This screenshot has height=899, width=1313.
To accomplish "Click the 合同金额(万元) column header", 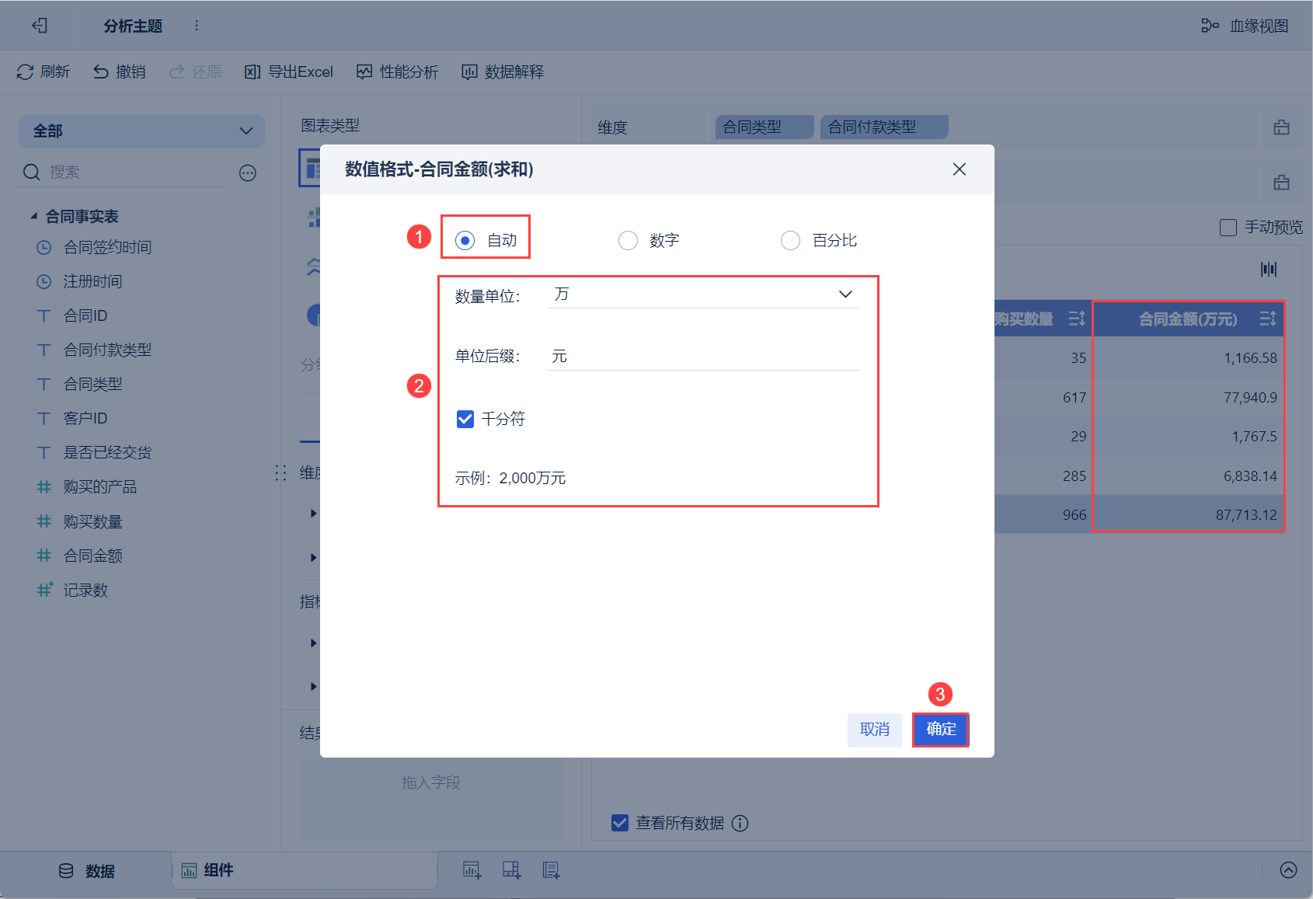I will click(x=1188, y=319).
